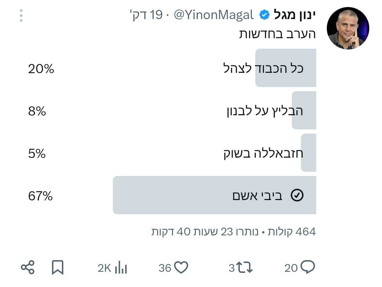The height and width of the screenshot is (287, 382).
Task: Click the 20% result percentage label
Action: [x=41, y=68]
